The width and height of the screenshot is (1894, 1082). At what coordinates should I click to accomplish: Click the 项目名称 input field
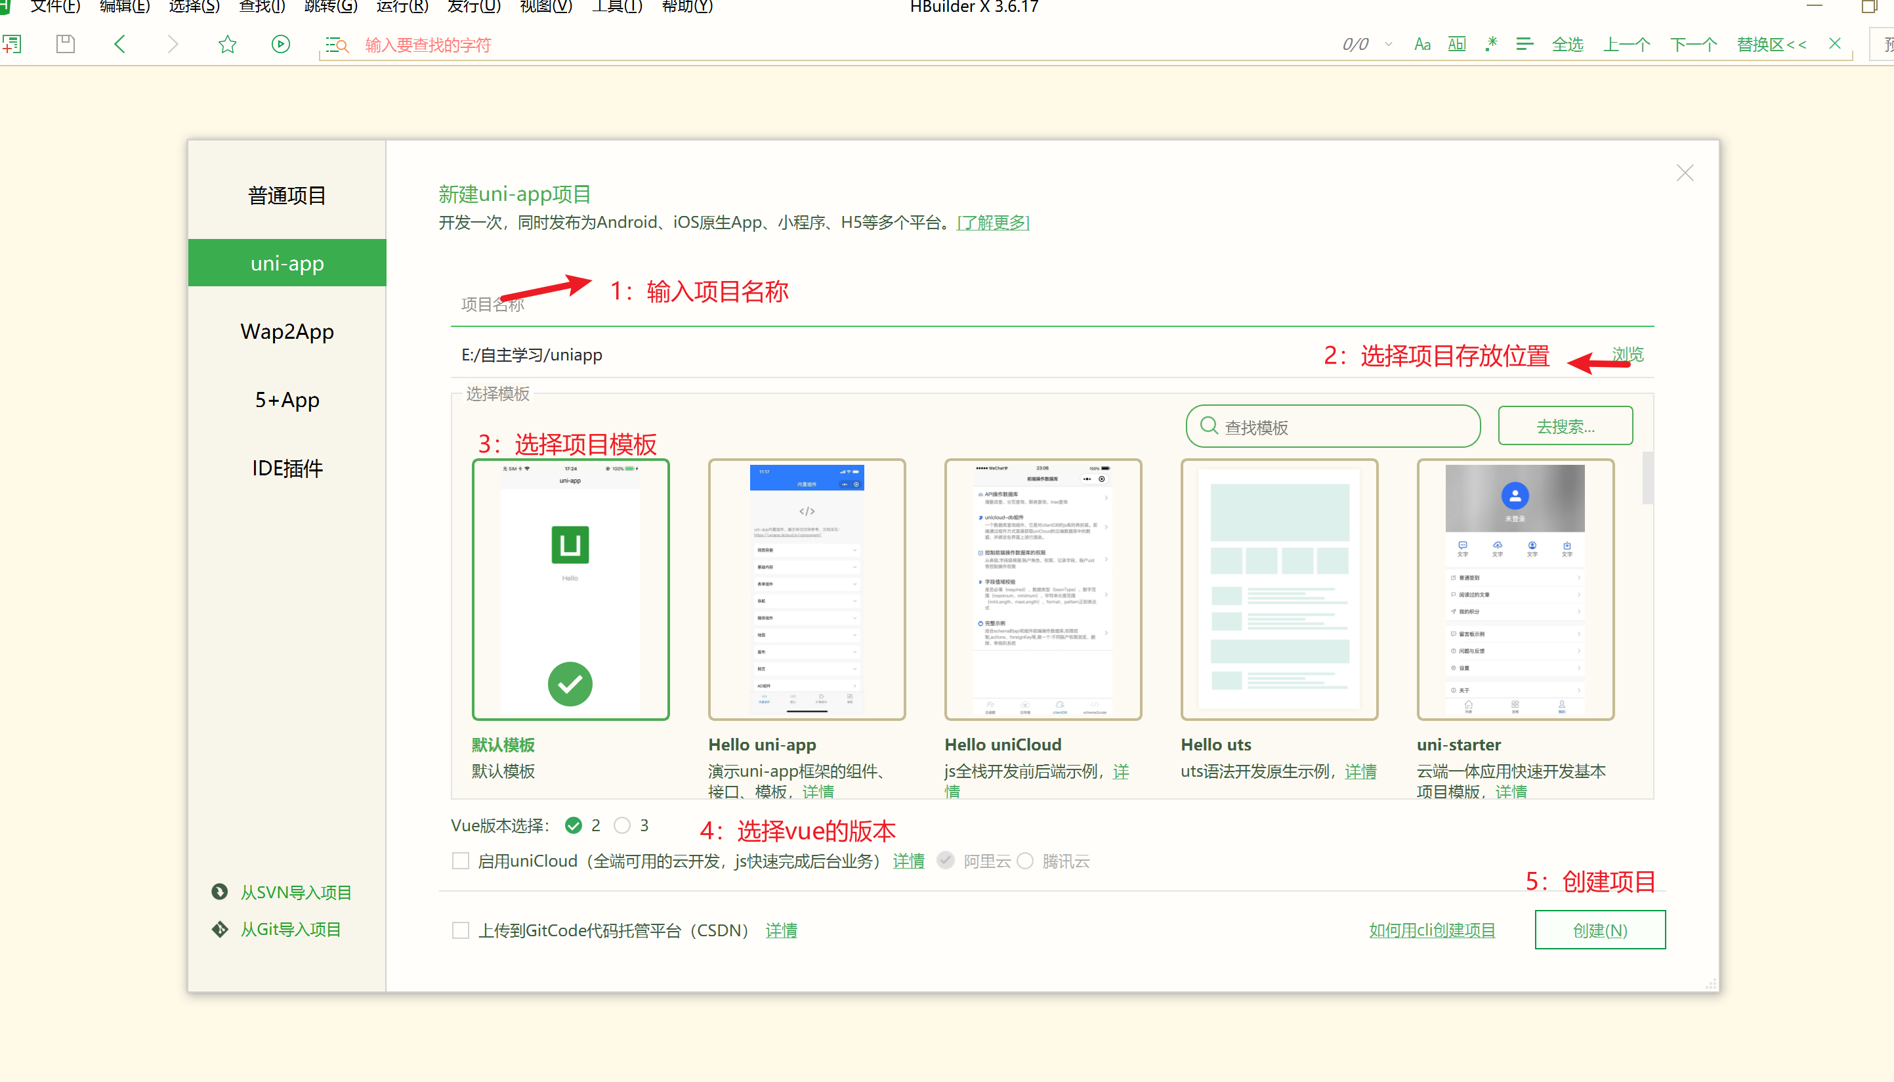(x=1052, y=305)
